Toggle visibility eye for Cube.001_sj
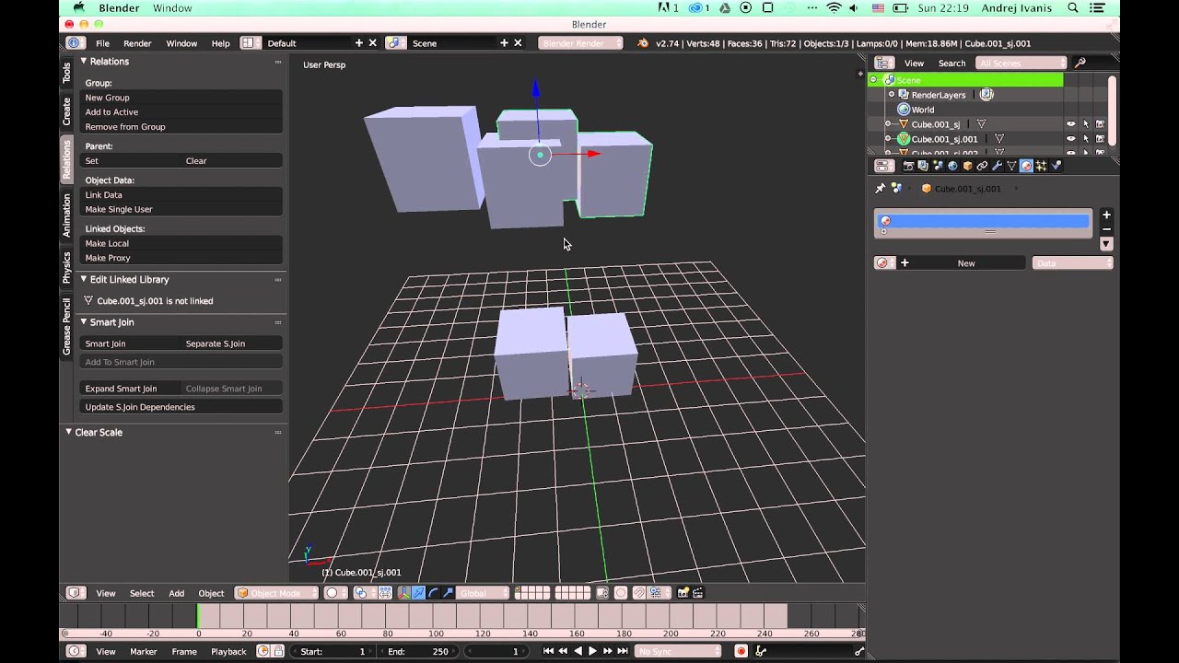This screenshot has height=663, width=1179. (1070, 124)
